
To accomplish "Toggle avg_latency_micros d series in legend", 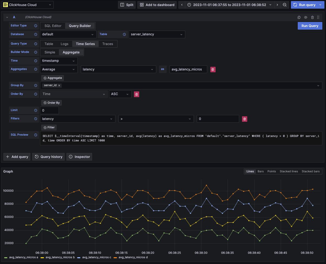I will [x=133, y=257].
